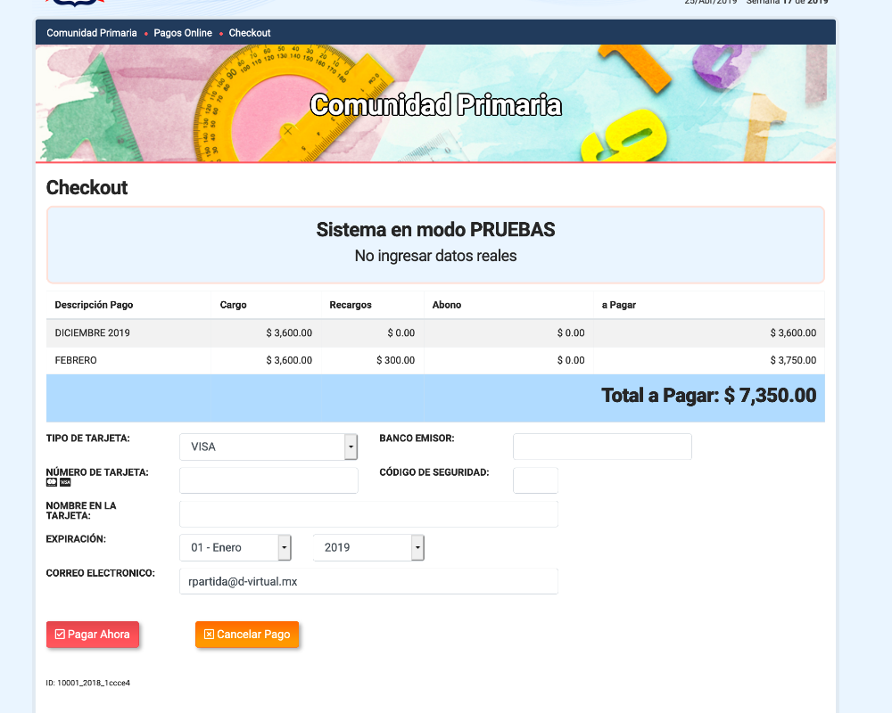This screenshot has width=892, height=713.
Task: Go to Comunidad Primaria breadcrumb
Action: pyautogui.click(x=92, y=33)
